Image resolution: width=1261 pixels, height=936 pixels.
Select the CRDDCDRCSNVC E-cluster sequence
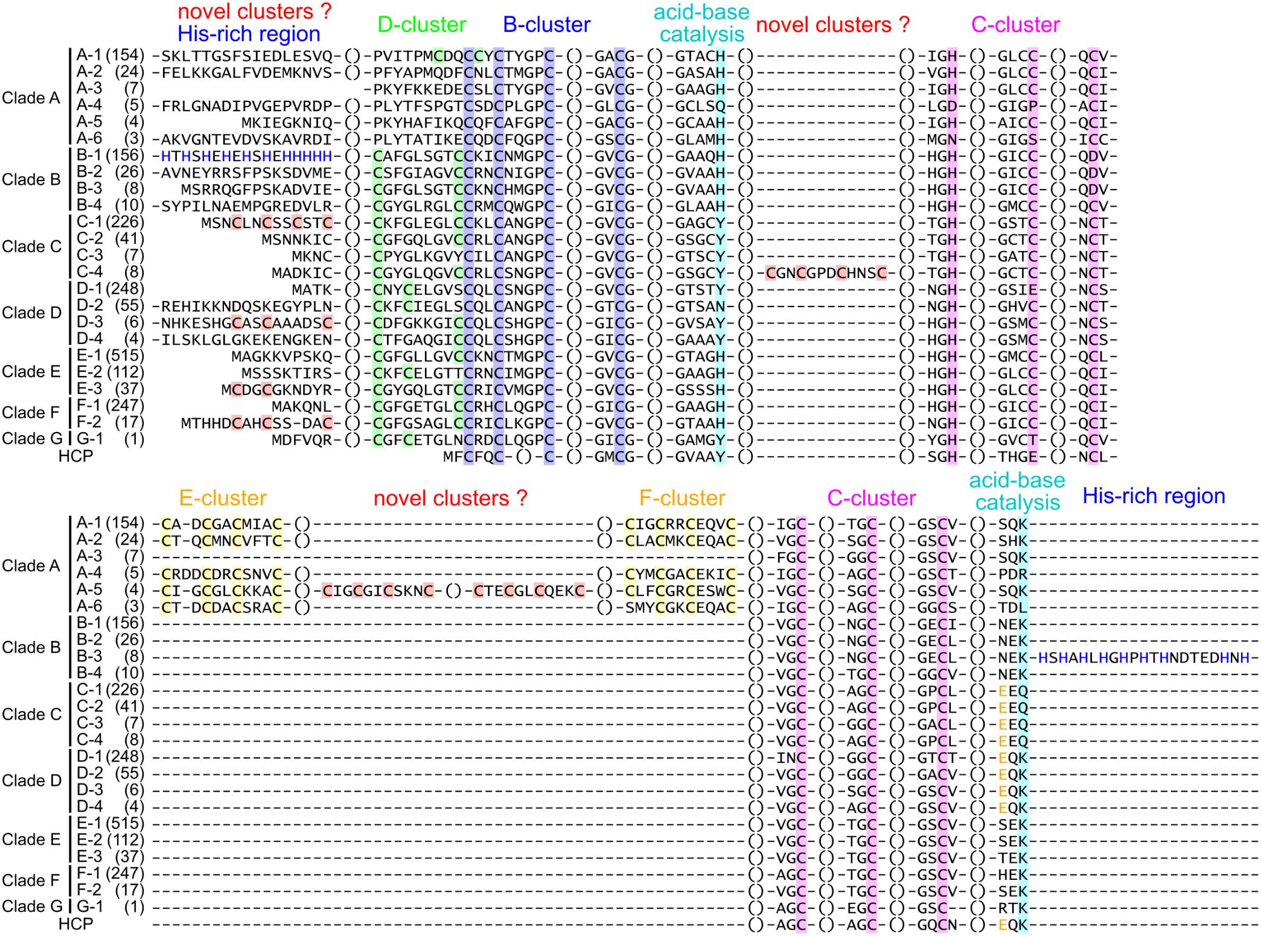[222, 573]
